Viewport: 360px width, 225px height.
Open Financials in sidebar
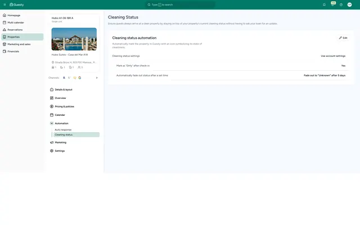(22, 51)
